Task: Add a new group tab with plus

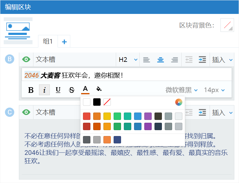Action: point(64,42)
